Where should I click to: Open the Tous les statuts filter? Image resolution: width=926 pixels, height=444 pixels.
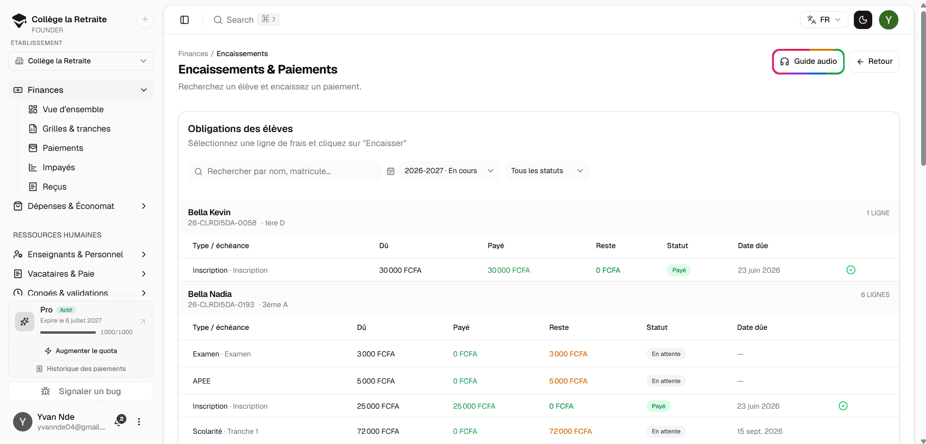547,171
